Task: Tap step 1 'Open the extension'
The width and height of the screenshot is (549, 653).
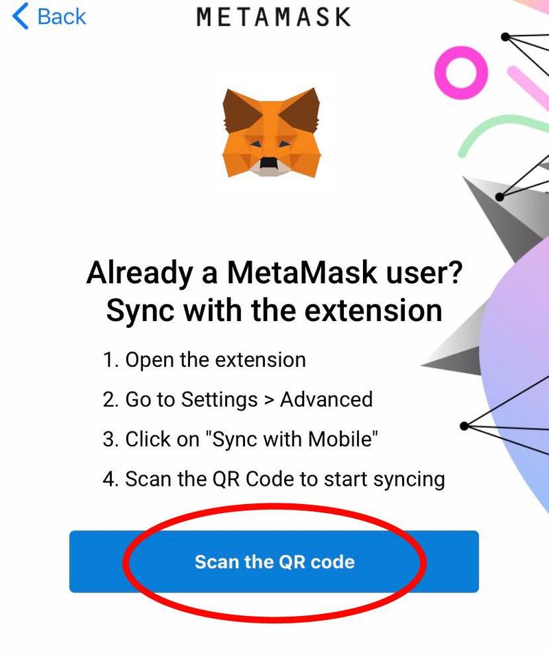Action: pyautogui.click(x=204, y=360)
